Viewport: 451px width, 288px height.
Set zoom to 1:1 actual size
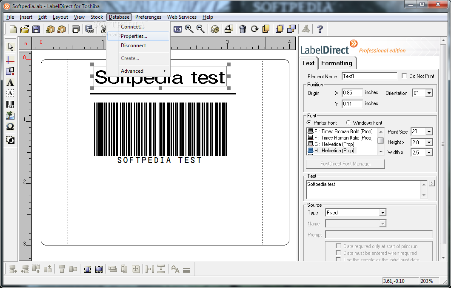coord(178,29)
